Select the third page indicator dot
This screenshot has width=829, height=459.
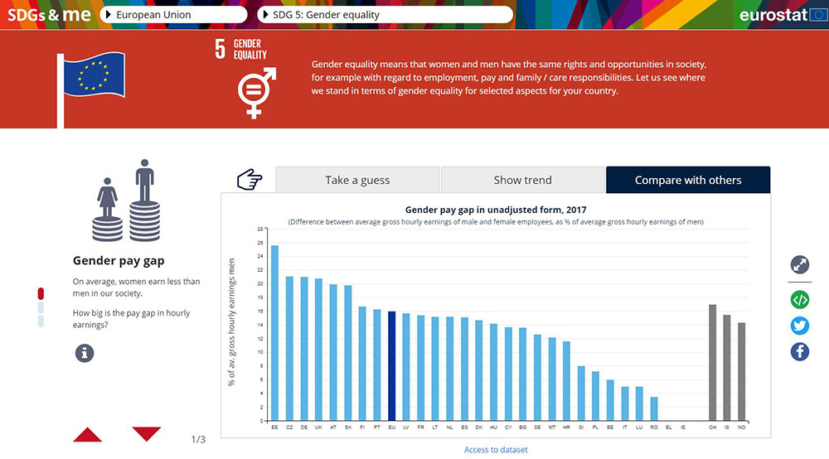[x=41, y=321]
